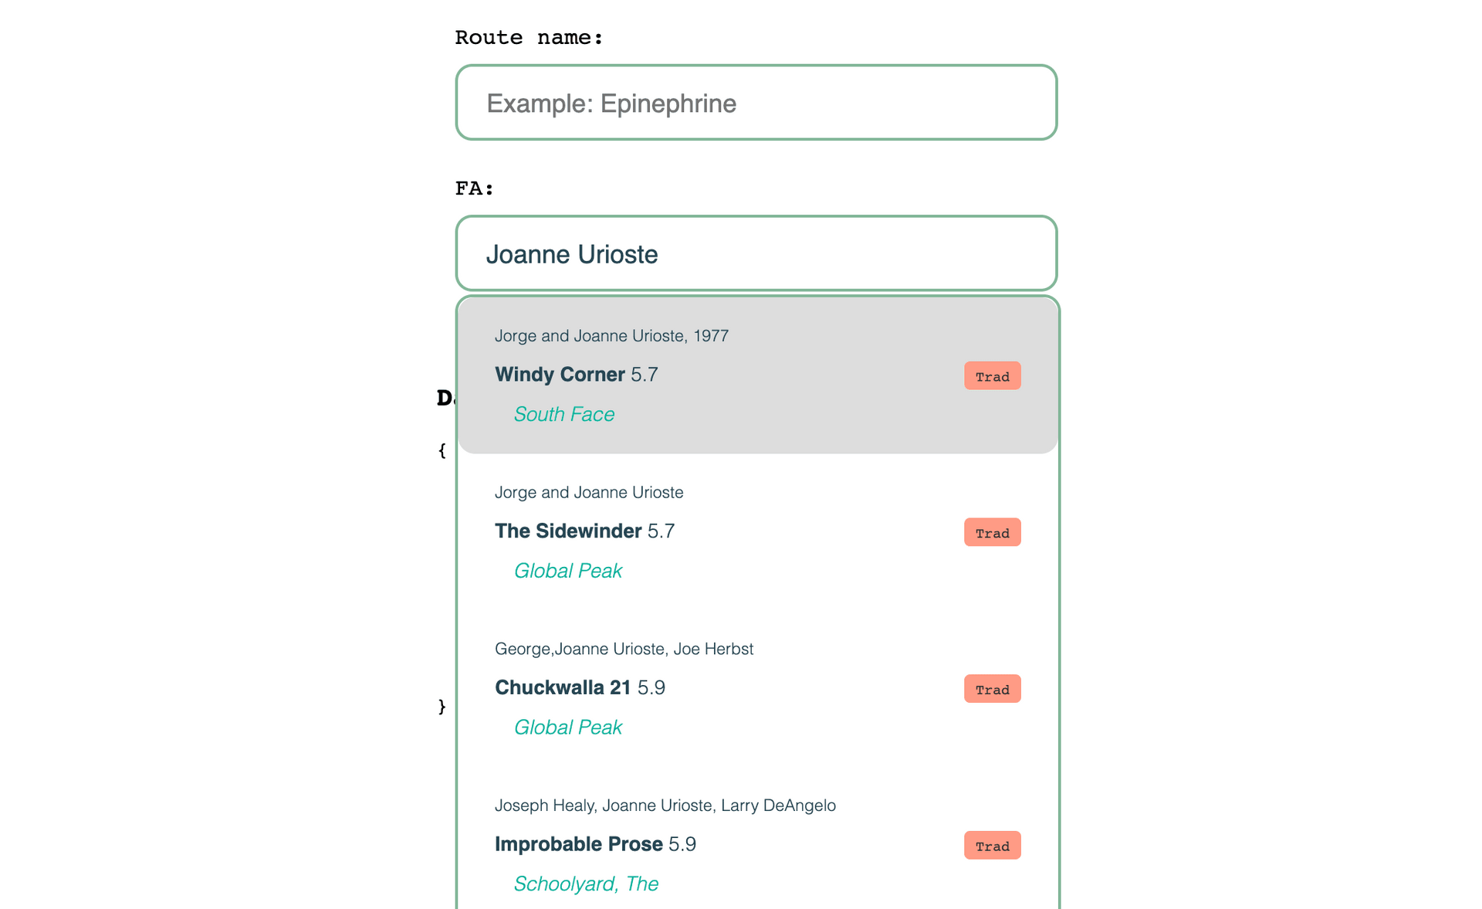Click the Trad badge on Chuckwalla 21
1482x909 pixels.
[x=990, y=689]
